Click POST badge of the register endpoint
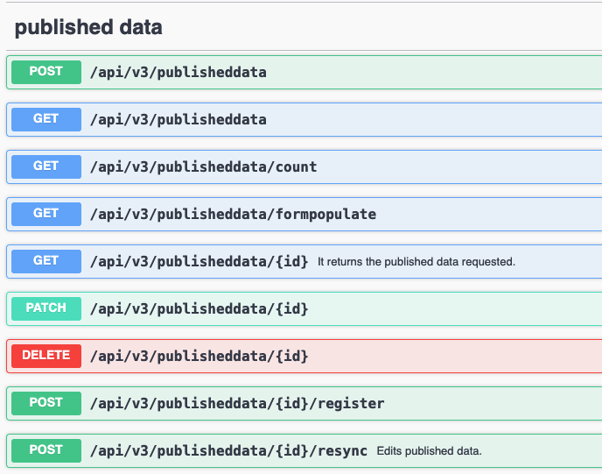This screenshot has height=474, width=602. tap(45, 403)
